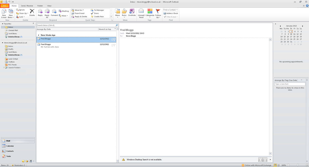Open the New Items menu
Viewport: 309px width, 167px height.
click(11, 13)
